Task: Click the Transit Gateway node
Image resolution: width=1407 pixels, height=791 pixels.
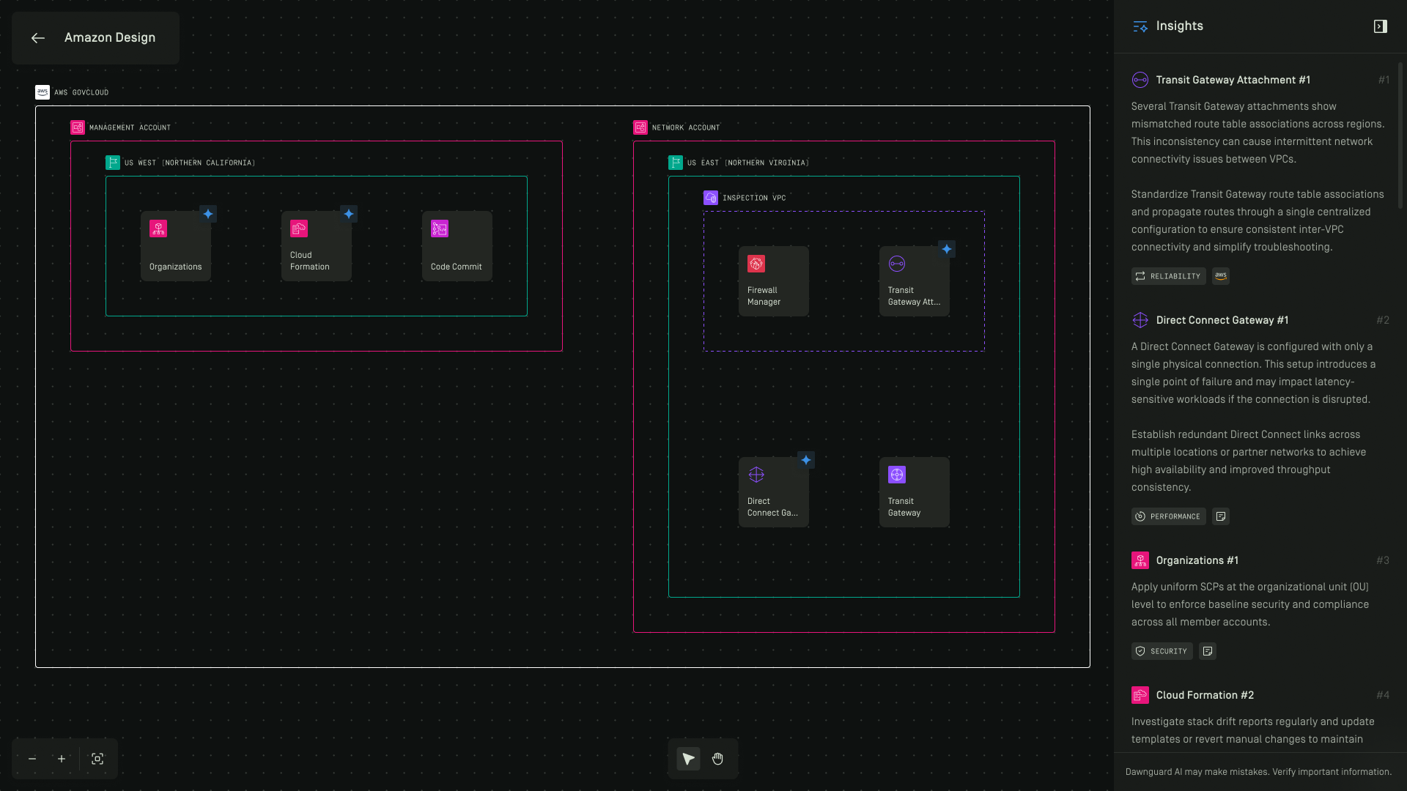Action: [x=914, y=493]
